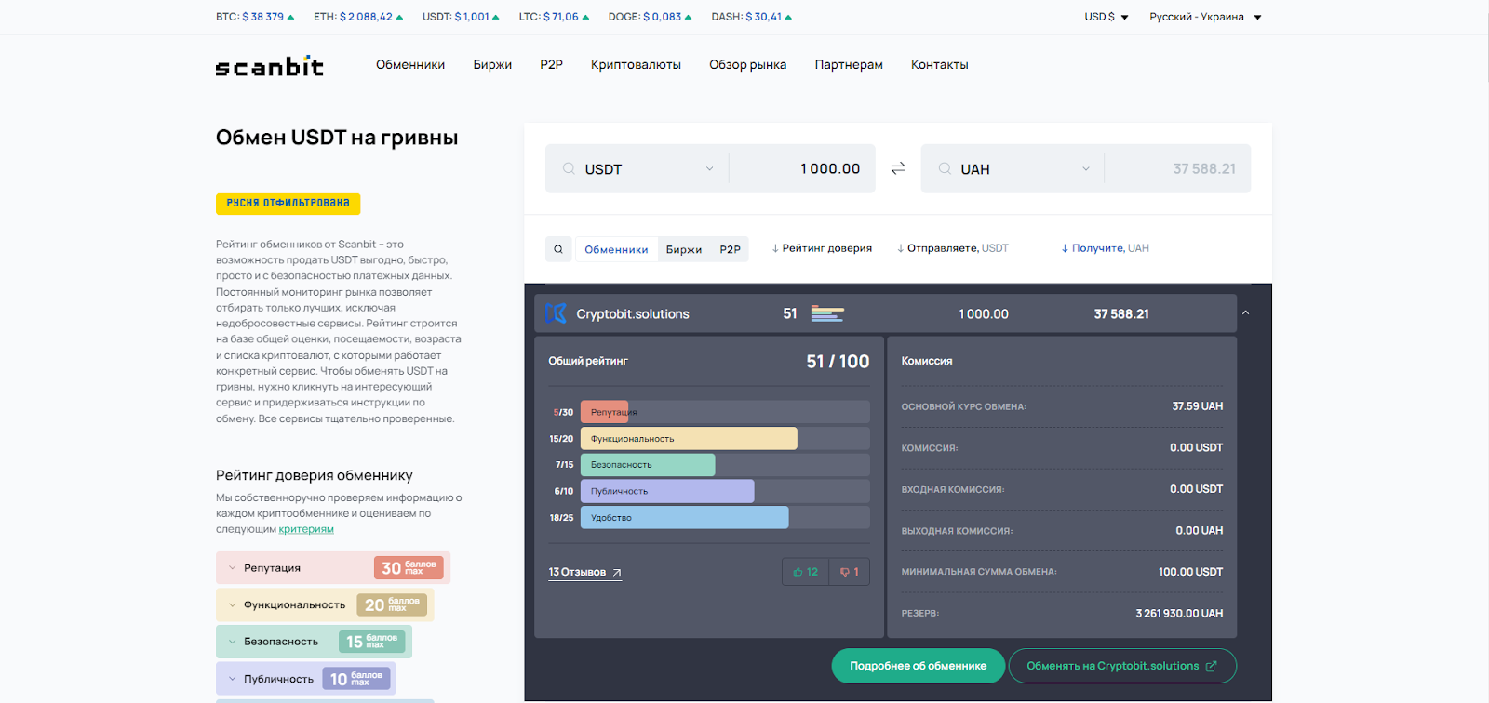Open the USD $ currency dropdown
Screen dimensions: 1489x703
(x=1107, y=17)
